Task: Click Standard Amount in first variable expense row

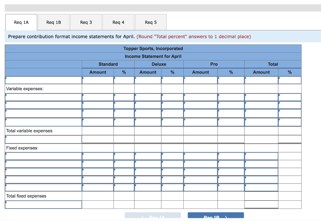Action: [98, 97]
